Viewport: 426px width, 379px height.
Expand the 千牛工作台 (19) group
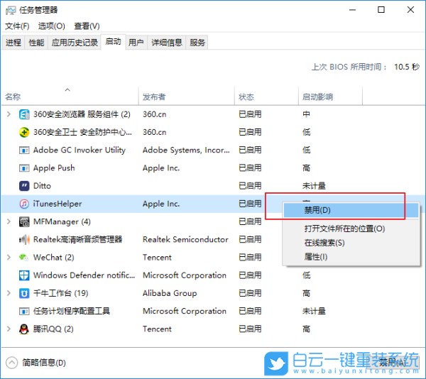pos(9,293)
